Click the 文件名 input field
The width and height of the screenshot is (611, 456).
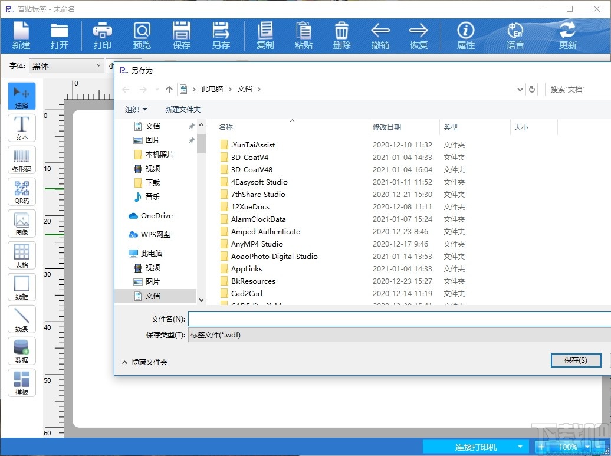click(x=399, y=319)
